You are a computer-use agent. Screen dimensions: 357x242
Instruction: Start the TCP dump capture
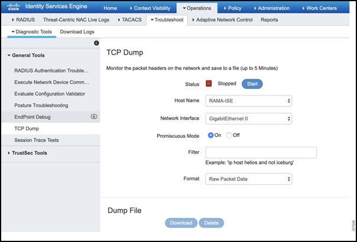click(252, 84)
